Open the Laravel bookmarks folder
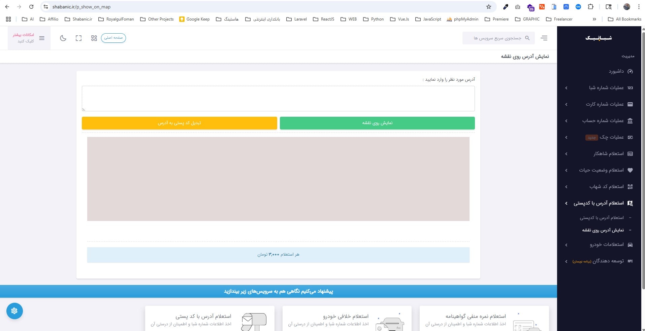 click(296, 19)
